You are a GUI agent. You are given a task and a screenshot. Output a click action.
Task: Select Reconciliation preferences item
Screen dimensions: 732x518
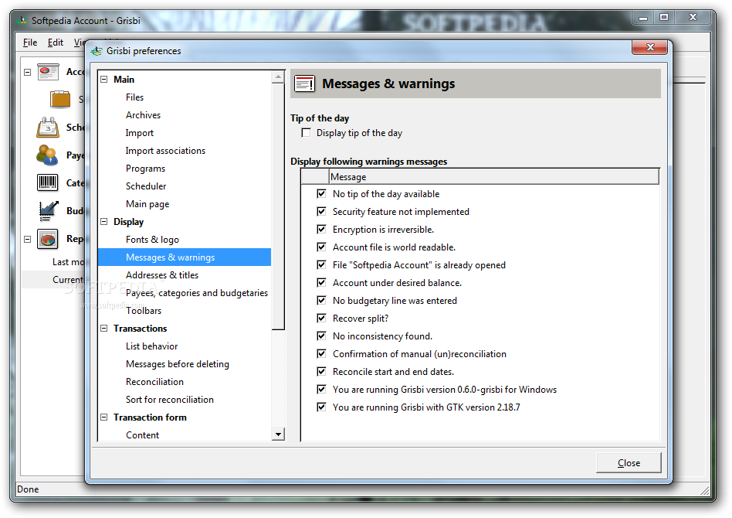point(154,381)
